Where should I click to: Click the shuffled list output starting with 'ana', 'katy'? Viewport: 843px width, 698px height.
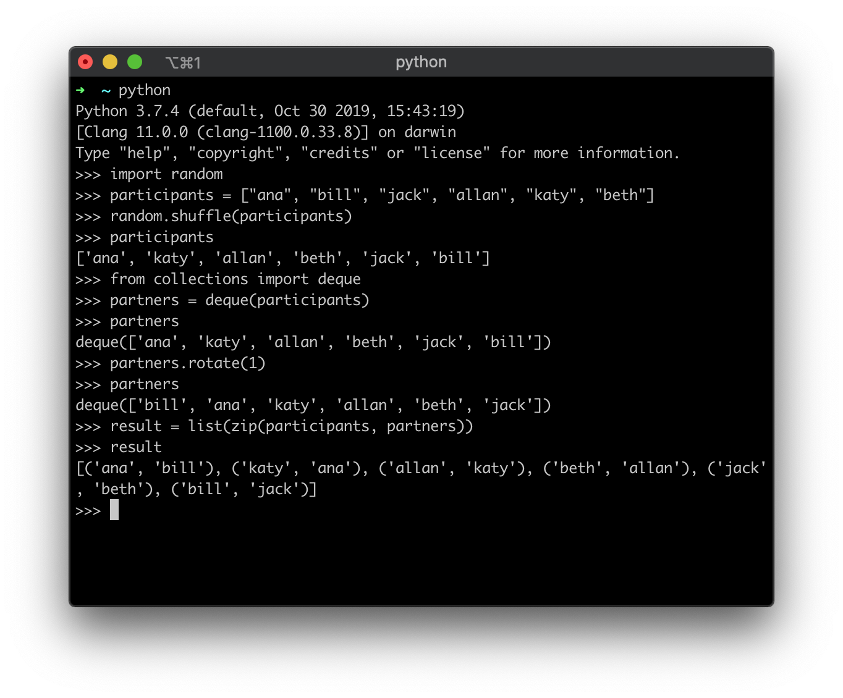(282, 258)
